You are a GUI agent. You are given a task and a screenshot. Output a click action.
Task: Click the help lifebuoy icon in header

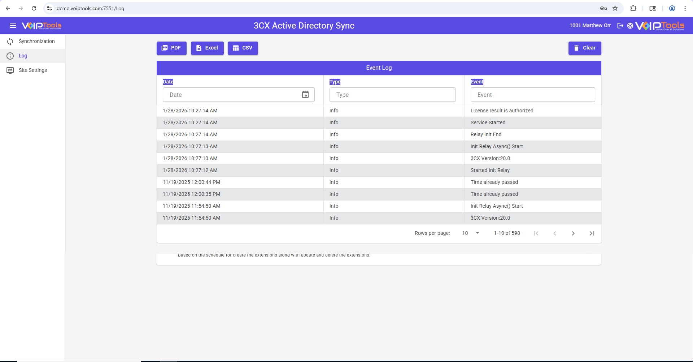coord(630,26)
